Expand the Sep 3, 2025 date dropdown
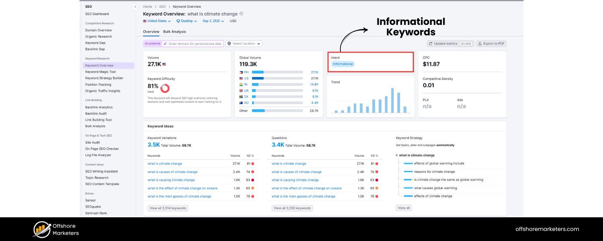This screenshot has height=241, width=603. (x=213, y=21)
